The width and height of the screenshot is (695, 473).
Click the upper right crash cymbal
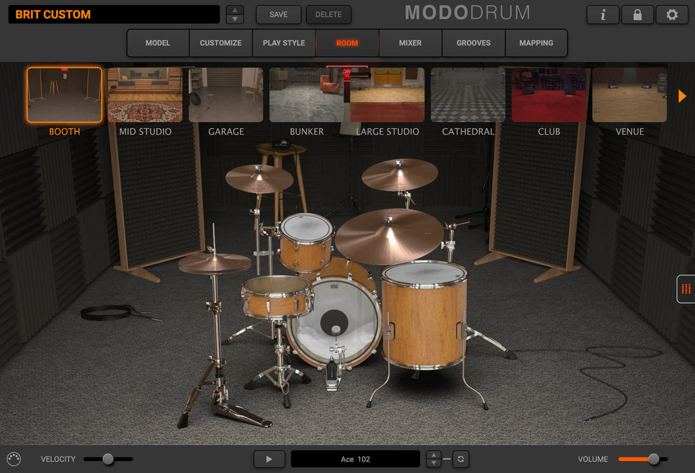coord(399,175)
